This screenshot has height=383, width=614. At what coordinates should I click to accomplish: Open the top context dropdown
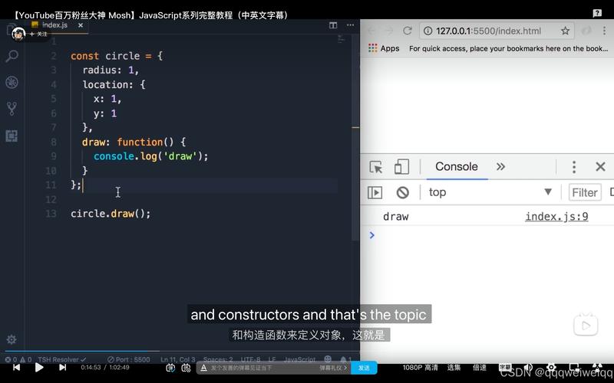pos(490,192)
